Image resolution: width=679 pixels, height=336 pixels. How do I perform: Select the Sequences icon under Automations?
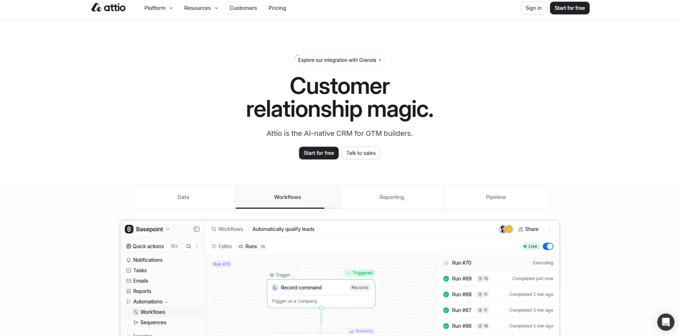coord(136,322)
